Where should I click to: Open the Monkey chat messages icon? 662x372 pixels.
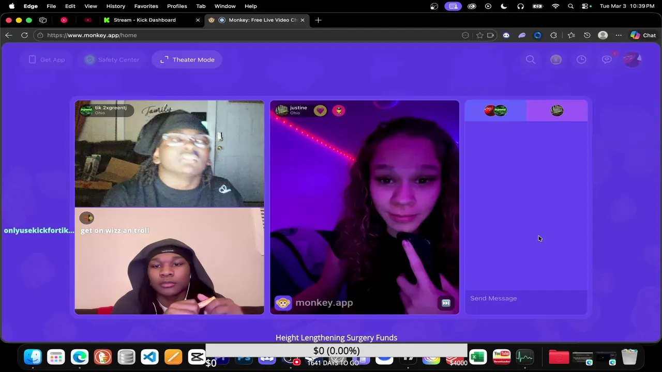click(607, 59)
